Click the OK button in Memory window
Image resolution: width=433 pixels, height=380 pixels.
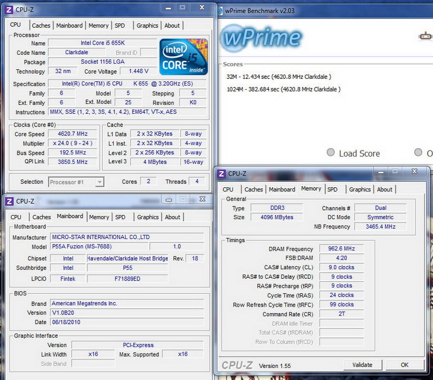(405, 365)
